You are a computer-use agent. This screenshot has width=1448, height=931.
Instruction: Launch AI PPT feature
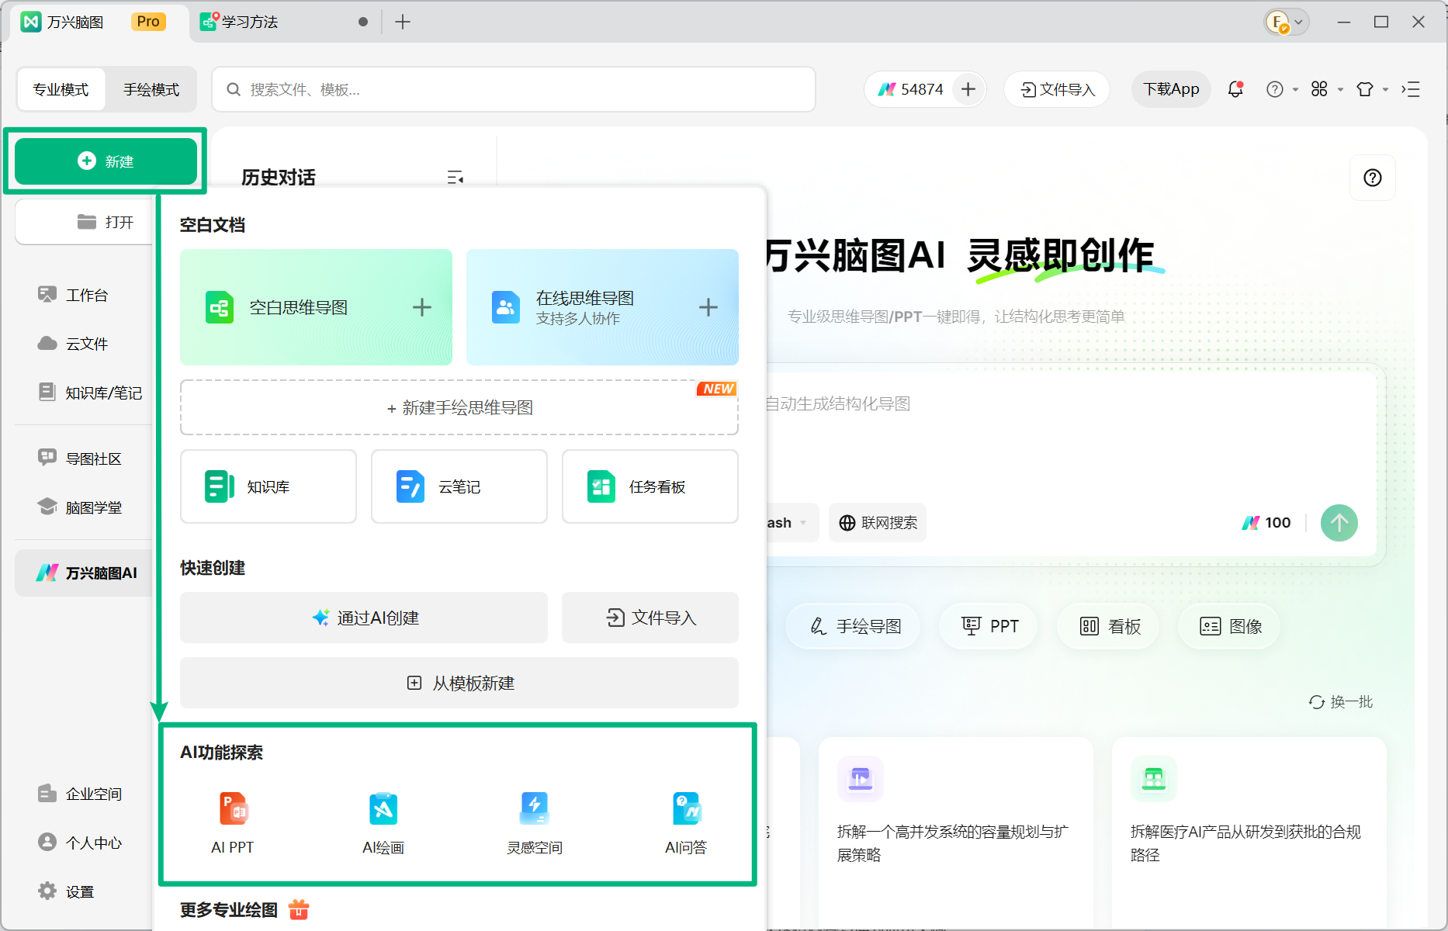coord(233,823)
